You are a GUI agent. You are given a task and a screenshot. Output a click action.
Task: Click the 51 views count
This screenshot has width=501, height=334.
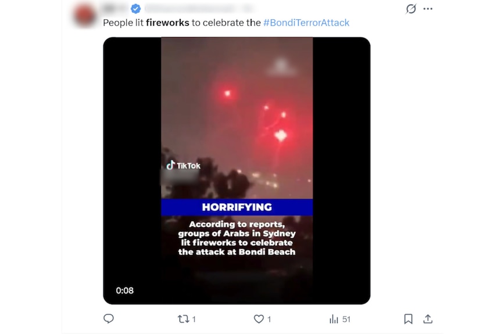(x=346, y=319)
